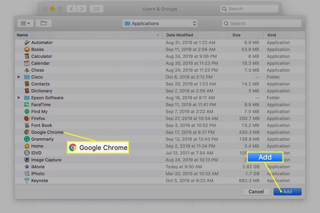Select the iMovie file name
The height and width of the screenshot is (213, 320).
click(38, 167)
